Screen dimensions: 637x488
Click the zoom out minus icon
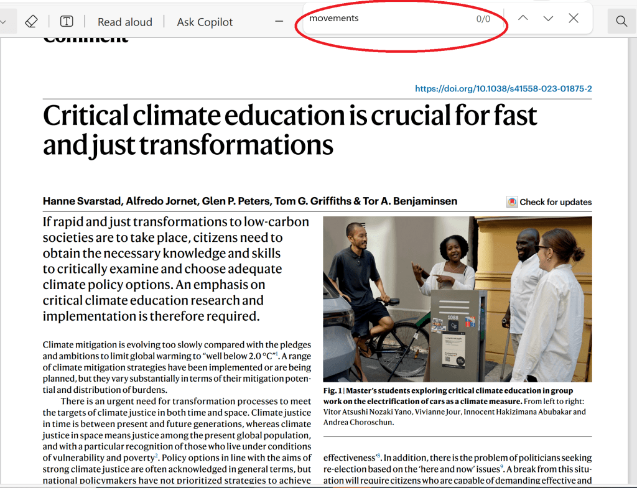click(x=279, y=22)
